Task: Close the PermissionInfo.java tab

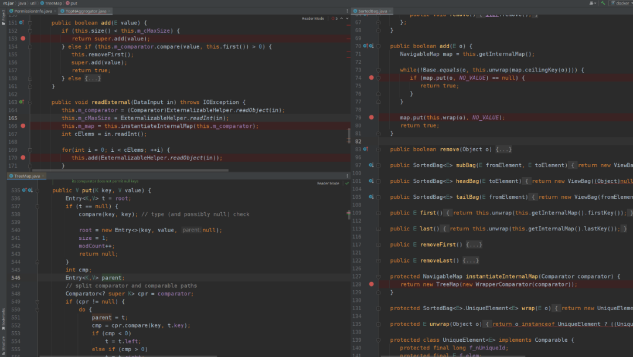Action: [x=55, y=11]
